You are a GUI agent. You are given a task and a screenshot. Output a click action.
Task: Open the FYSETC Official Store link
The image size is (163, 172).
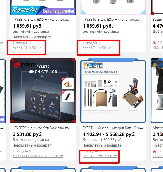tap(100, 156)
